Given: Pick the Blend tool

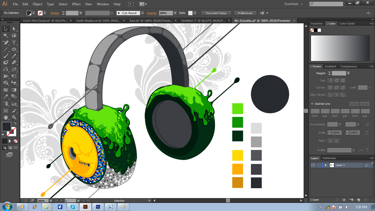Looking at the screenshot, I should coord(14,96).
